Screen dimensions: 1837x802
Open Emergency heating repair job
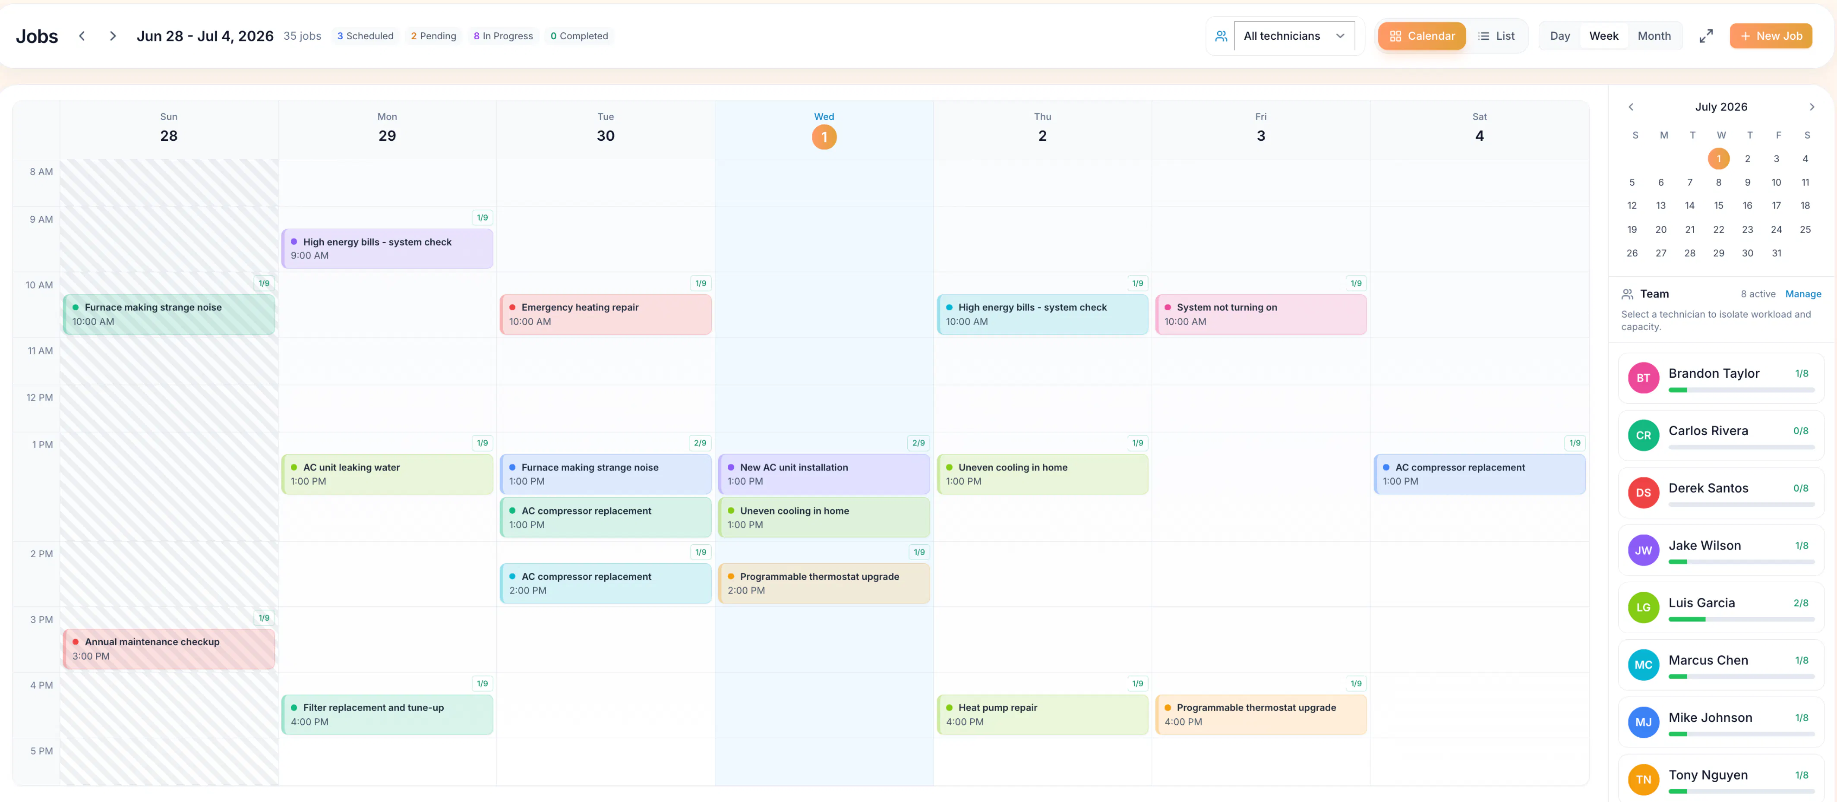coord(606,314)
